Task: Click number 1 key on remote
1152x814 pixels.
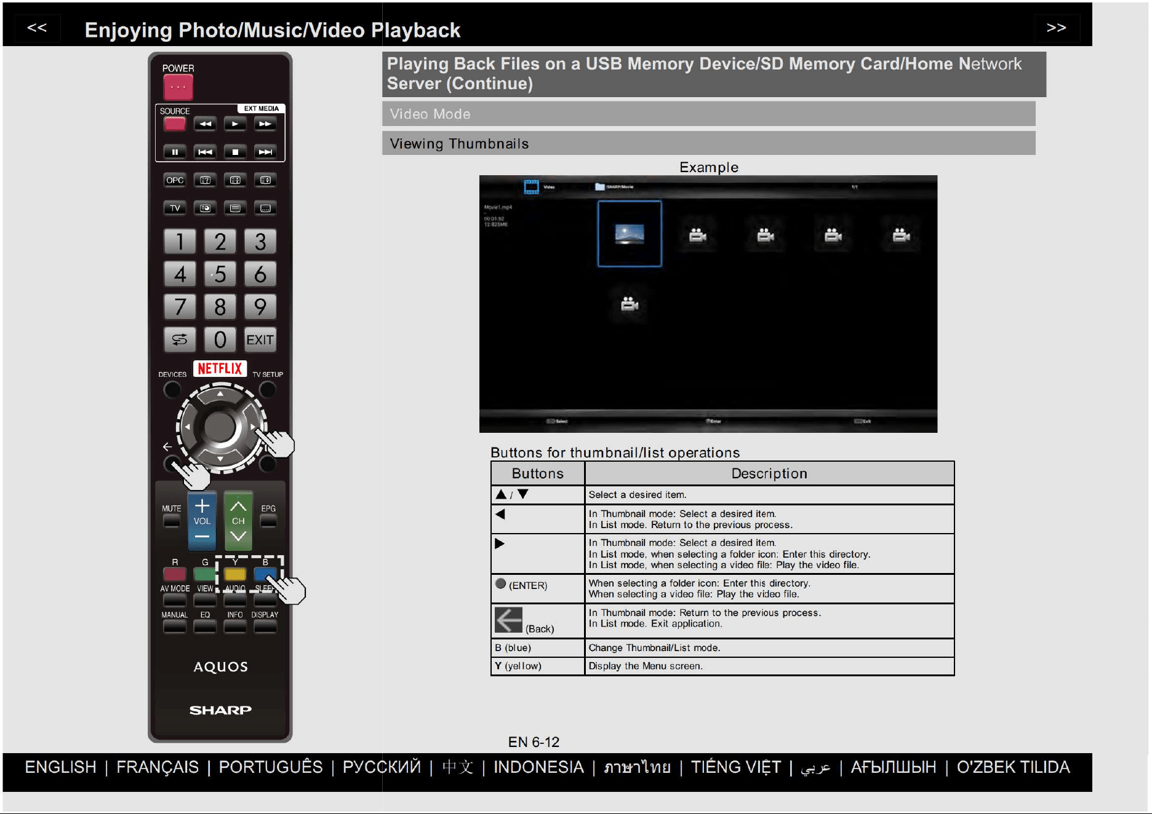Action: [x=180, y=242]
